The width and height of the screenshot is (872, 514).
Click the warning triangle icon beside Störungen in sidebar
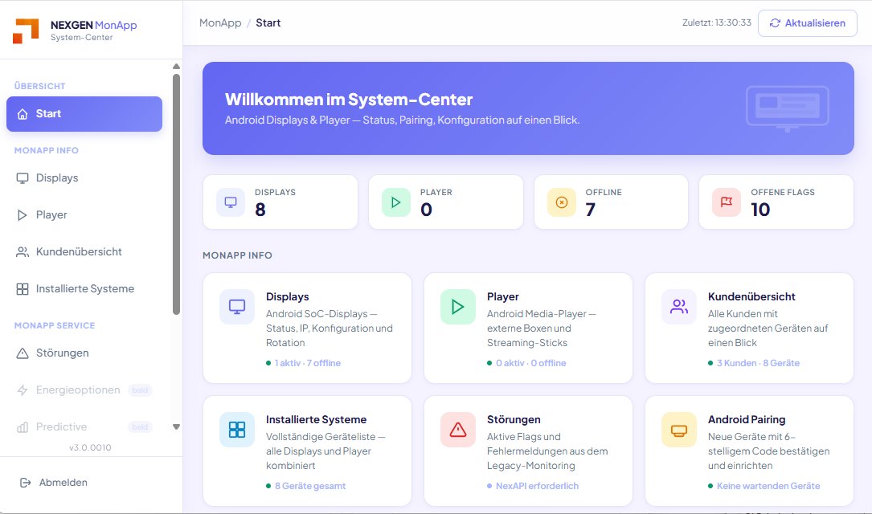23,353
